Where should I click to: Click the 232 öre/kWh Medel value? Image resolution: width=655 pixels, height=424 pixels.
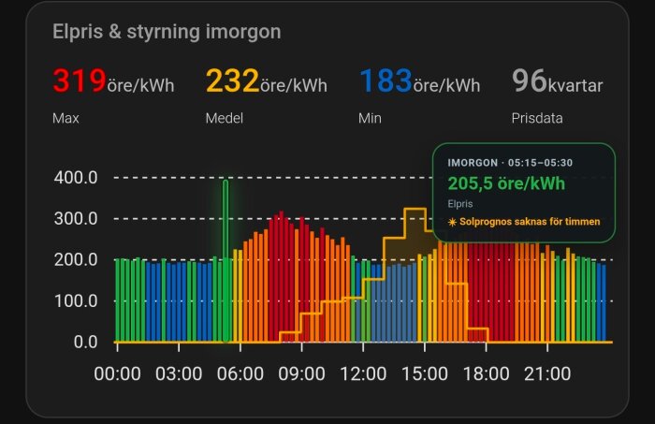pyautogui.click(x=266, y=80)
